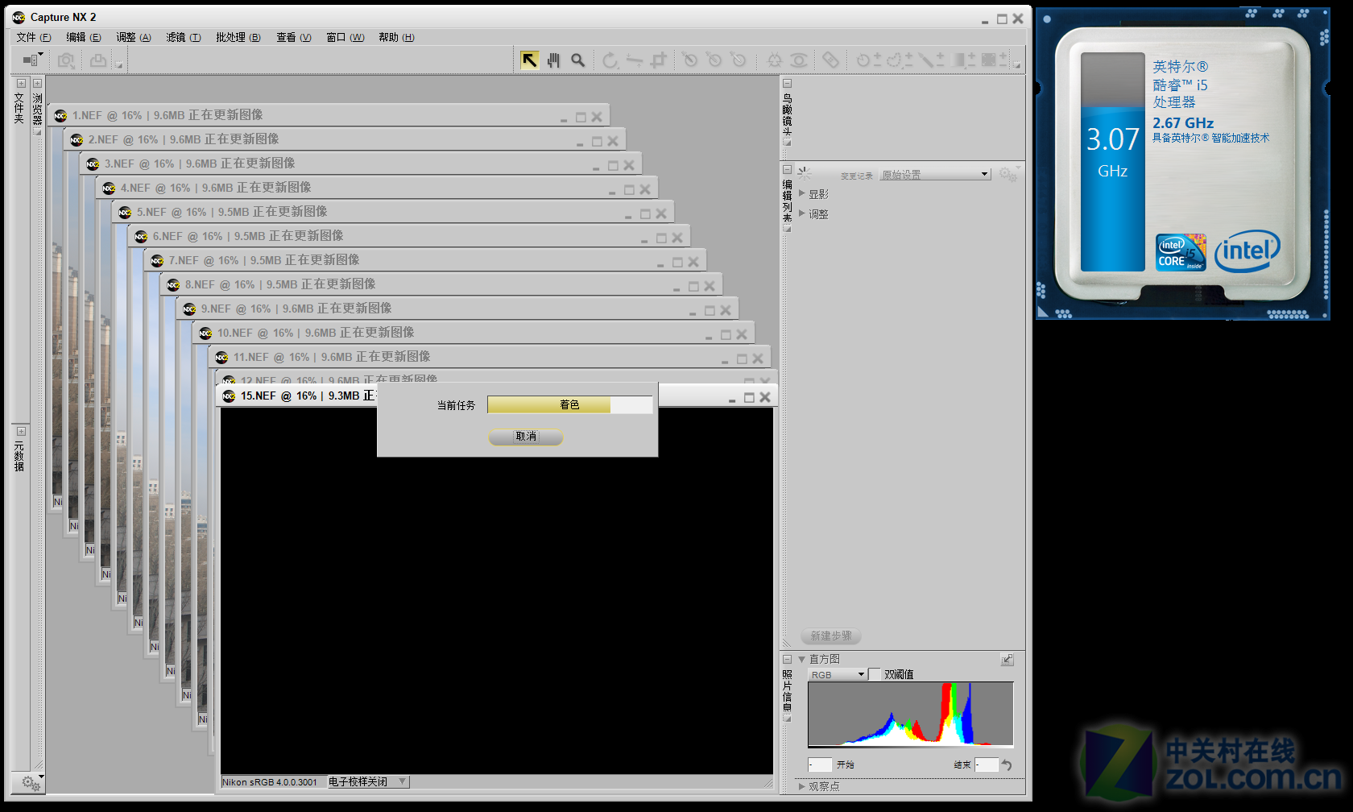Image resolution: width=1353 pixels, height=812 pixels.
Task: Open the 帮助 Help menu
Action: pos(397,37)
